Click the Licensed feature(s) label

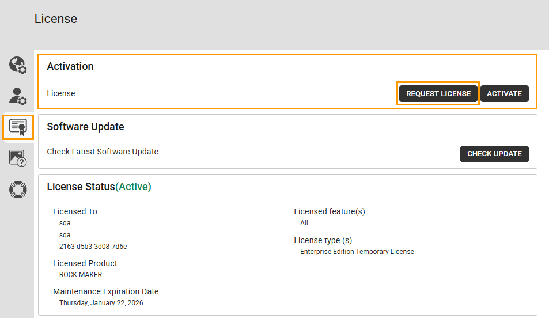coord(330,211)
